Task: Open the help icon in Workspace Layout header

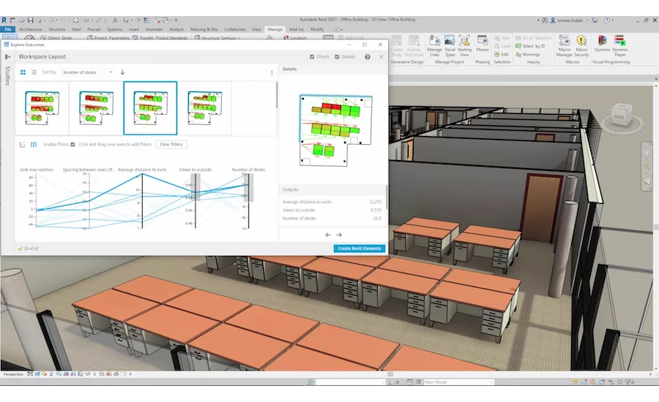Action: 368,57
